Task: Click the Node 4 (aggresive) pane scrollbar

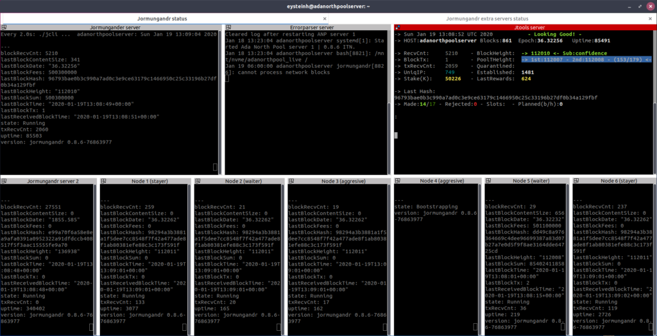Action: point(480,259)
